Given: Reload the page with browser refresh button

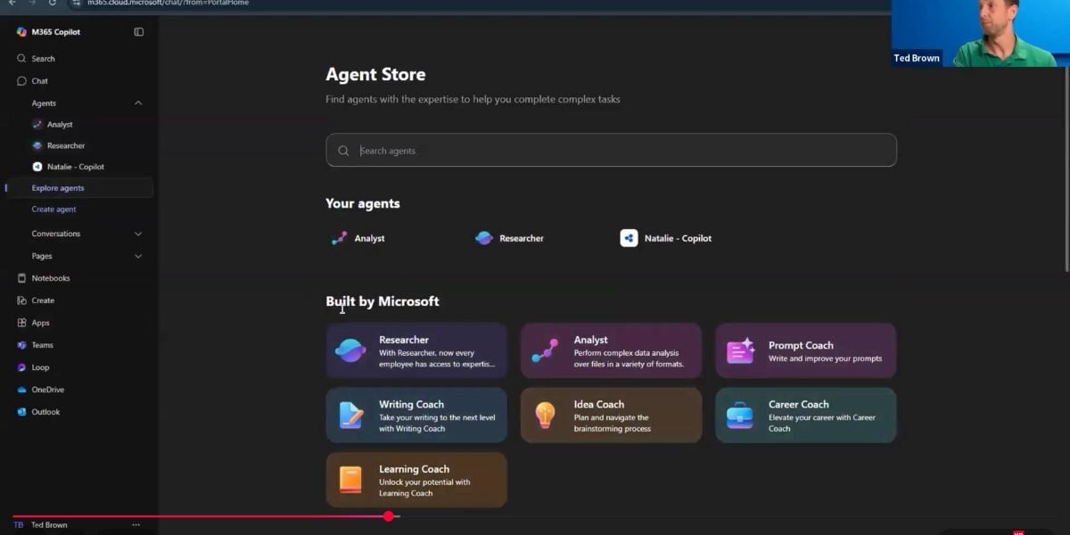Looking at the screenshot, I should [x=53, y=3].
